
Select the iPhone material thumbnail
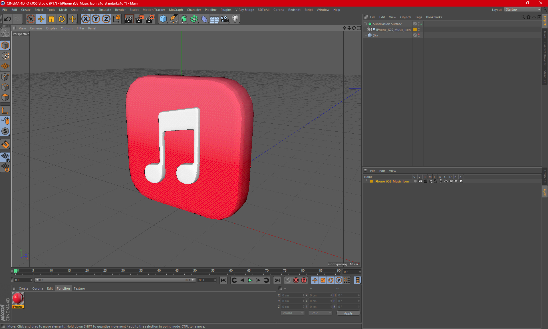(18, 300)
